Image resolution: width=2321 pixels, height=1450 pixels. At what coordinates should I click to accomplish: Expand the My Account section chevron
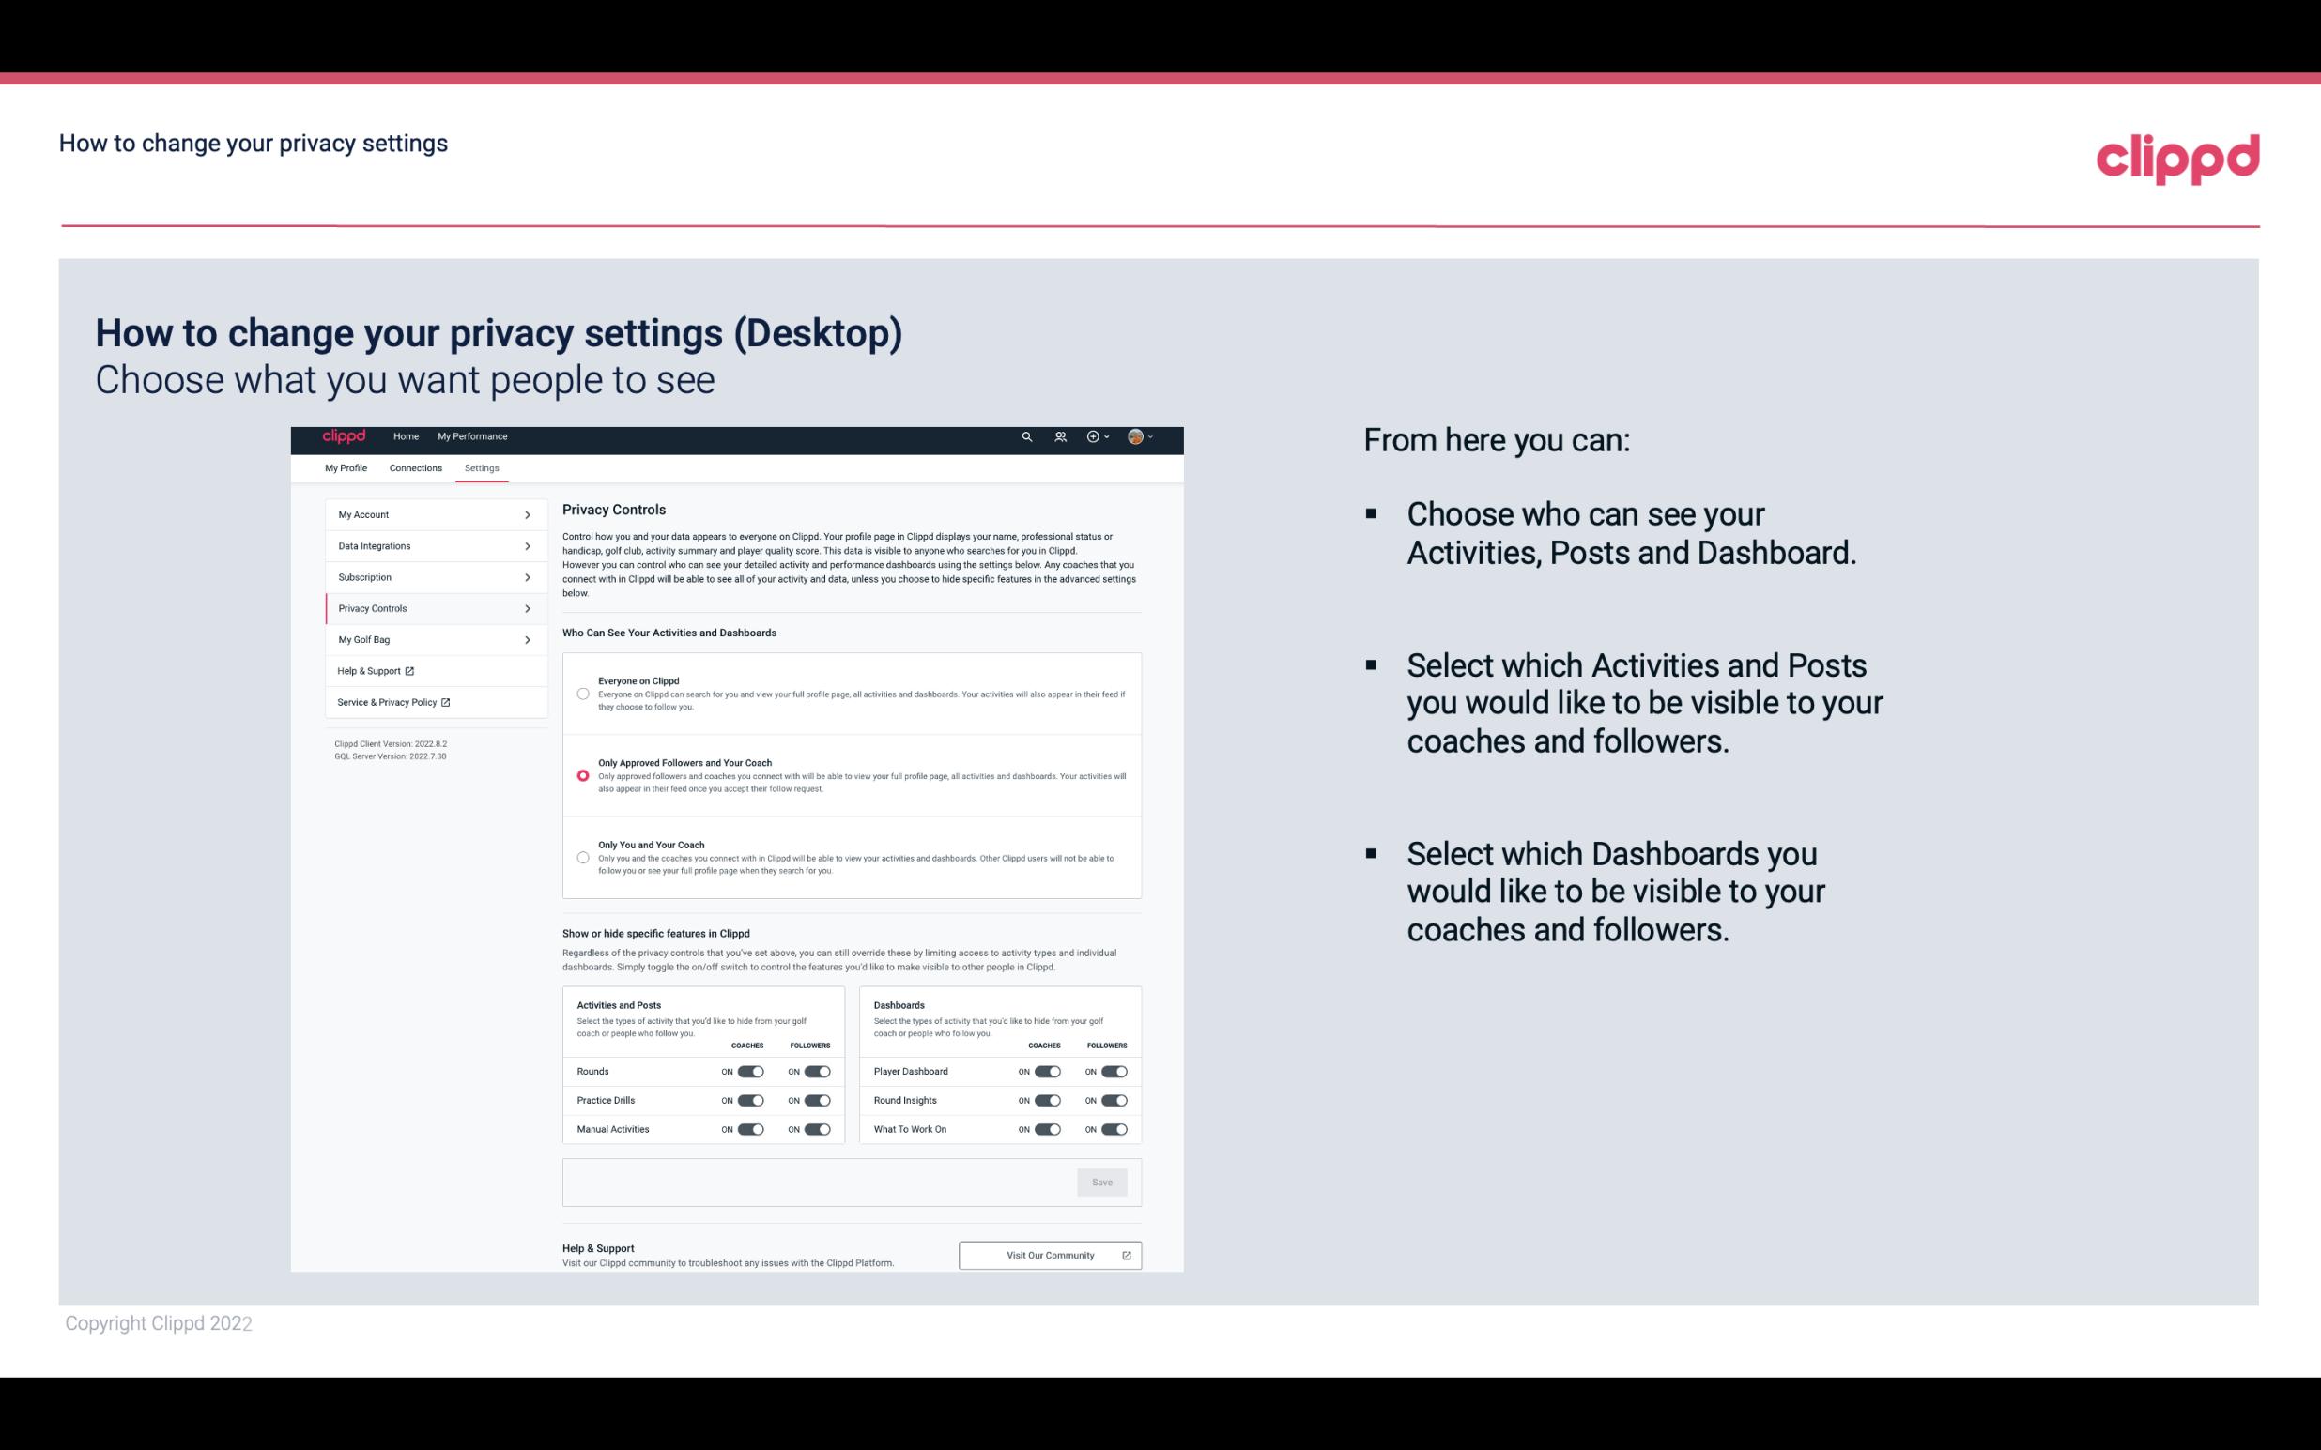pos(527,514)
